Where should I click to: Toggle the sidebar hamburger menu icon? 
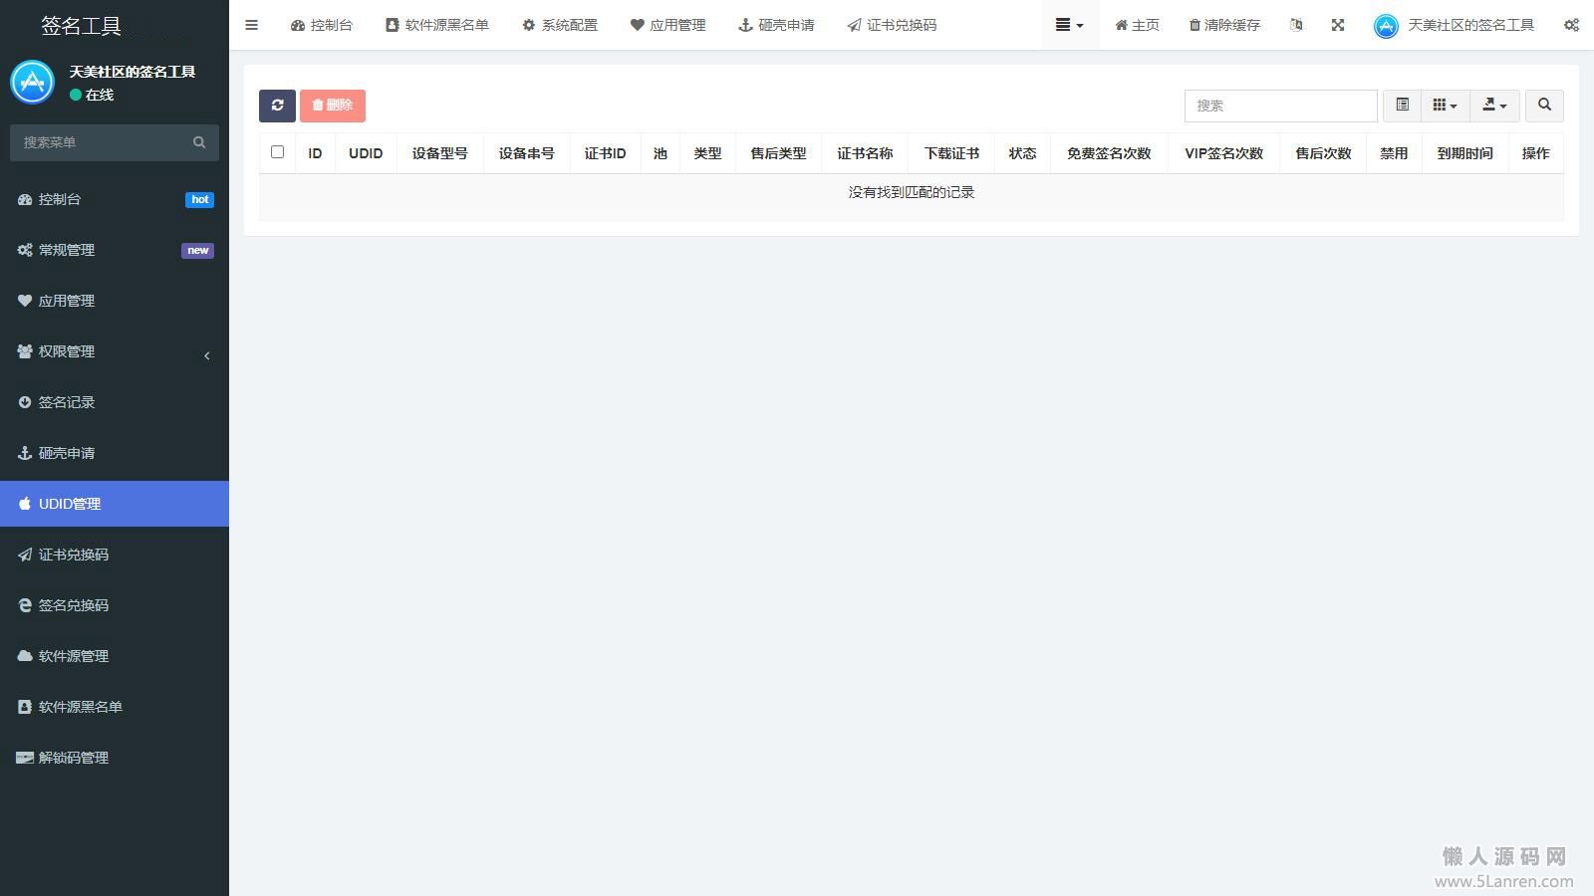[251, 25]
